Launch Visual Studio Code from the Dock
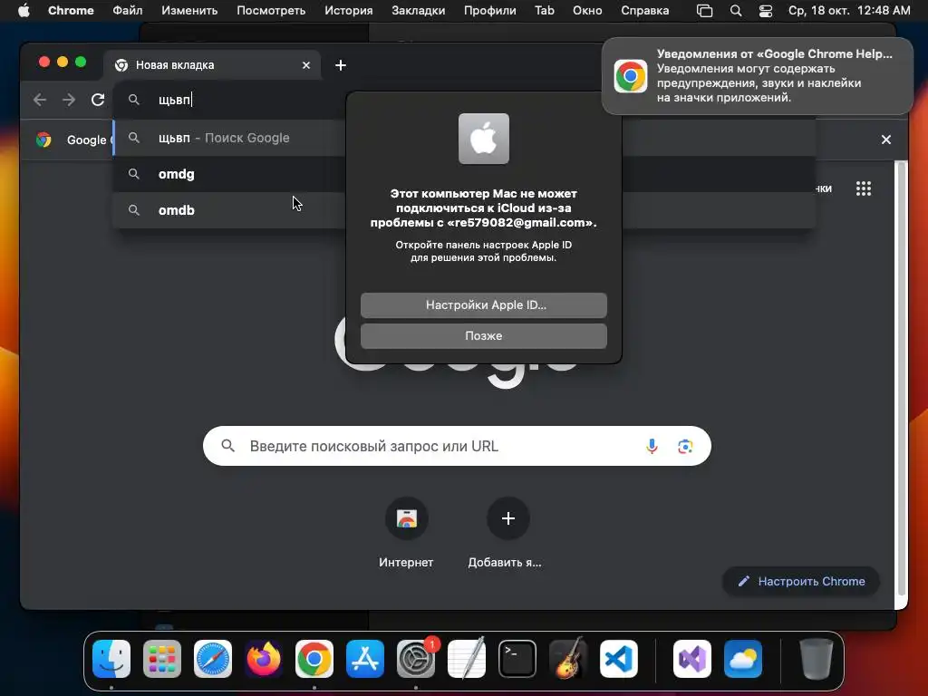The image size is (928, 696). pos(618,659)
